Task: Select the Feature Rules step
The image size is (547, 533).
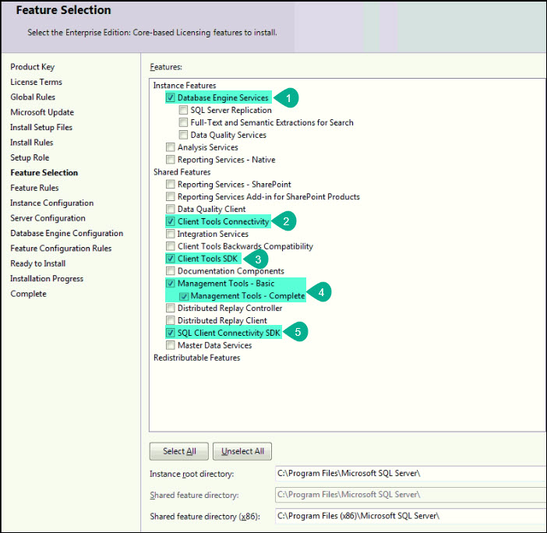Action: click(34, 188)
